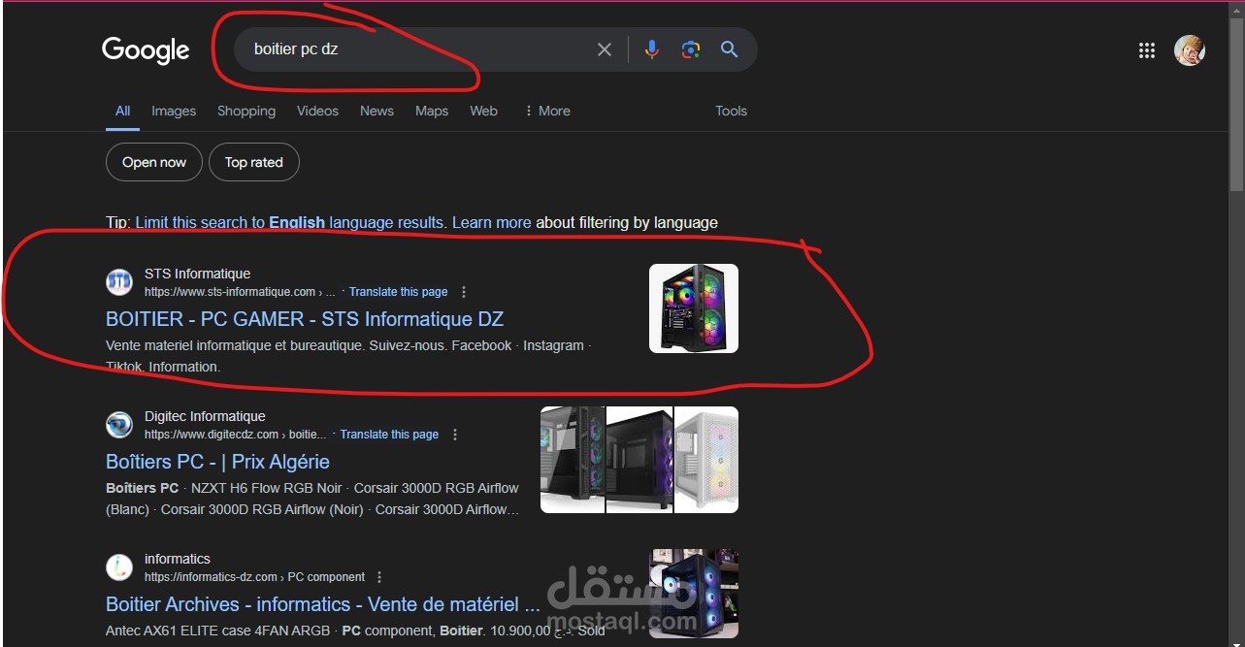The height and width of the screenshot is (647, 1245).
Task: Start voice search with microphone icon
Action: click(652, 49)
